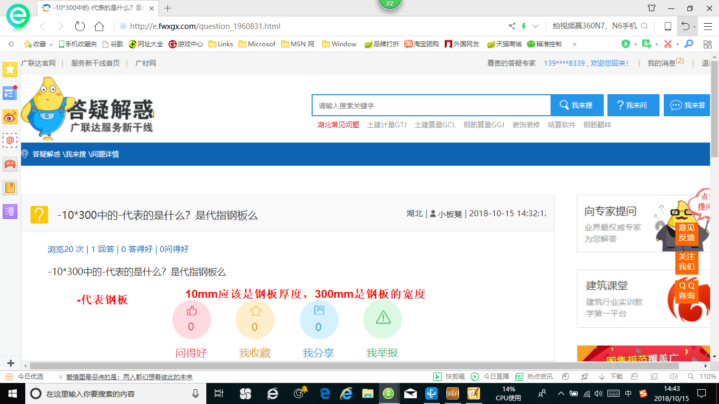Open the purple comics sidebar icon
Screen dimensions: 719x404
tap(10, 211)
